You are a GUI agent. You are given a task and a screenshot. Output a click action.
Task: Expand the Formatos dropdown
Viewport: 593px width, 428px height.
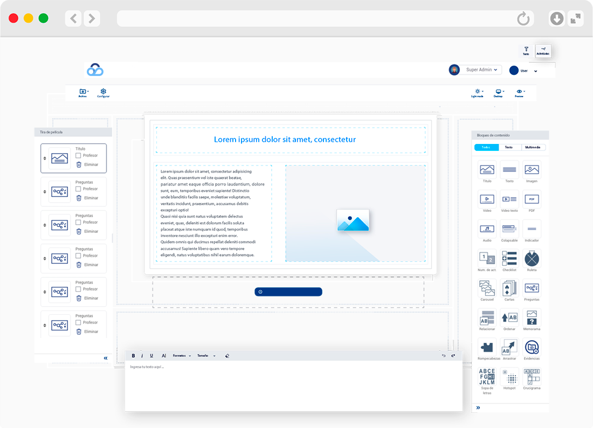click(x=182, y=356)
